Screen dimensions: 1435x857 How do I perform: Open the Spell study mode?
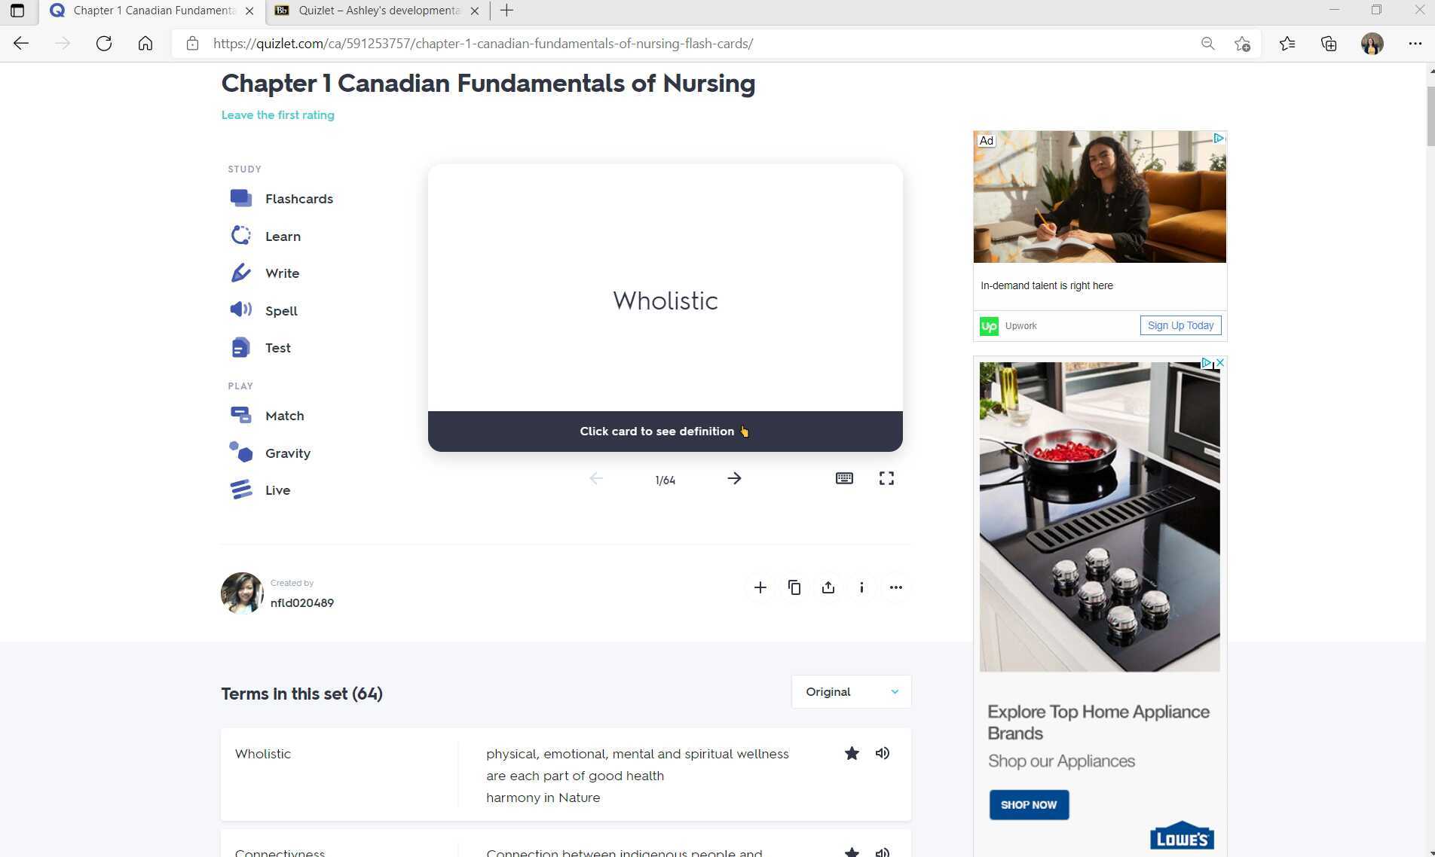(280, 310)
